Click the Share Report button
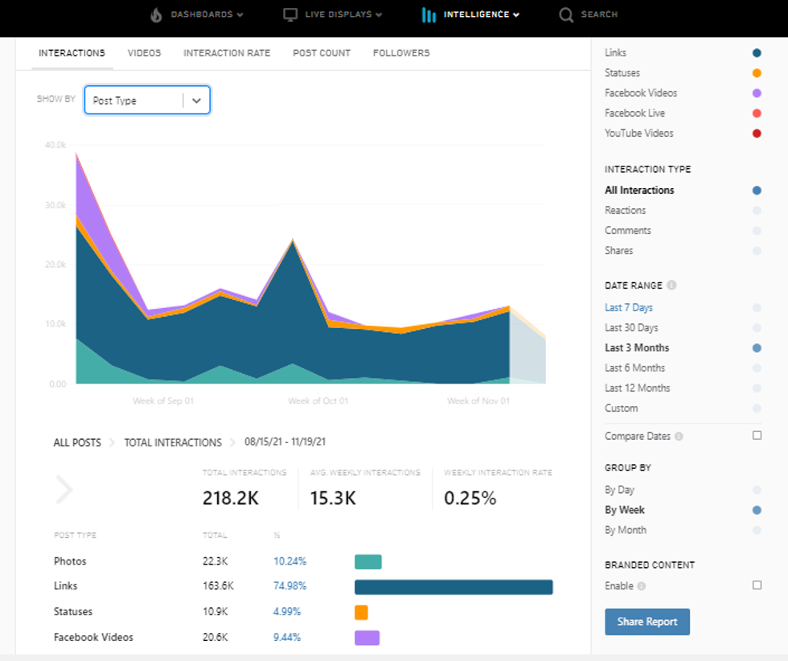This screenshot has width=788, height=661. pyautogui.click(x=647, y=622)
